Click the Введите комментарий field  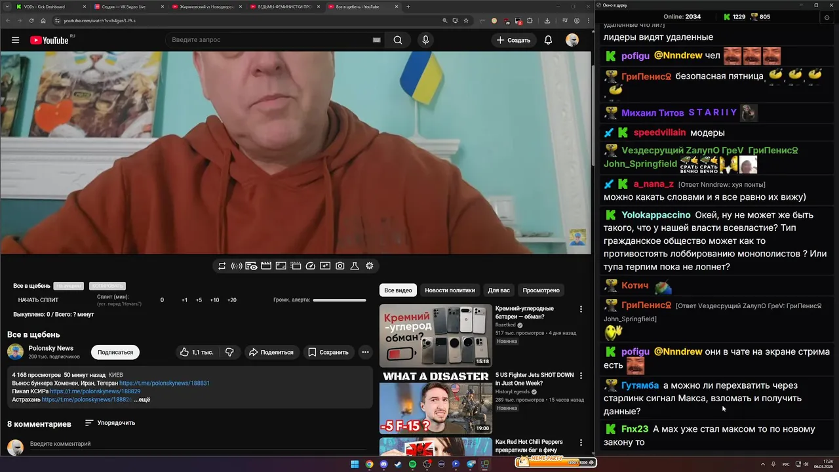[x=197, y=444]
